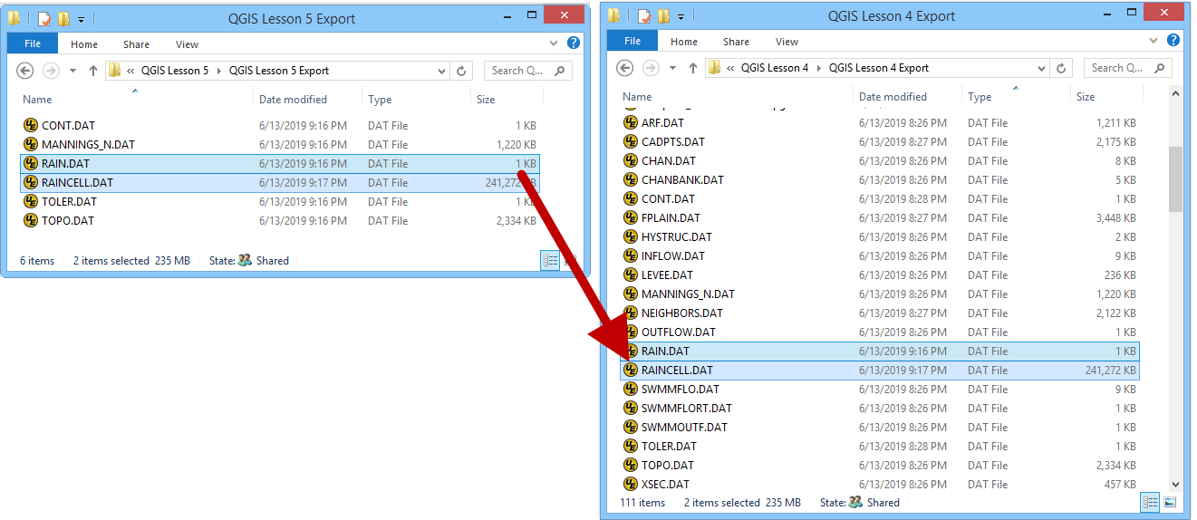Click the SWMMFLO.DAT file icon
The height and width of the screenshot is (520, 1197).
(x=631, y=389)
